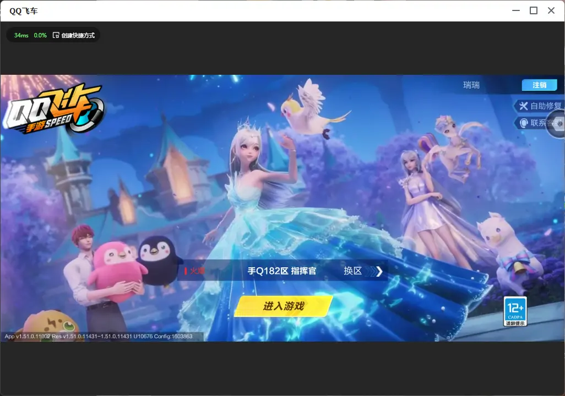Click the 0.0% usage indicator
Viewport: 565px width, 396px height.
(x=40, y=35)
